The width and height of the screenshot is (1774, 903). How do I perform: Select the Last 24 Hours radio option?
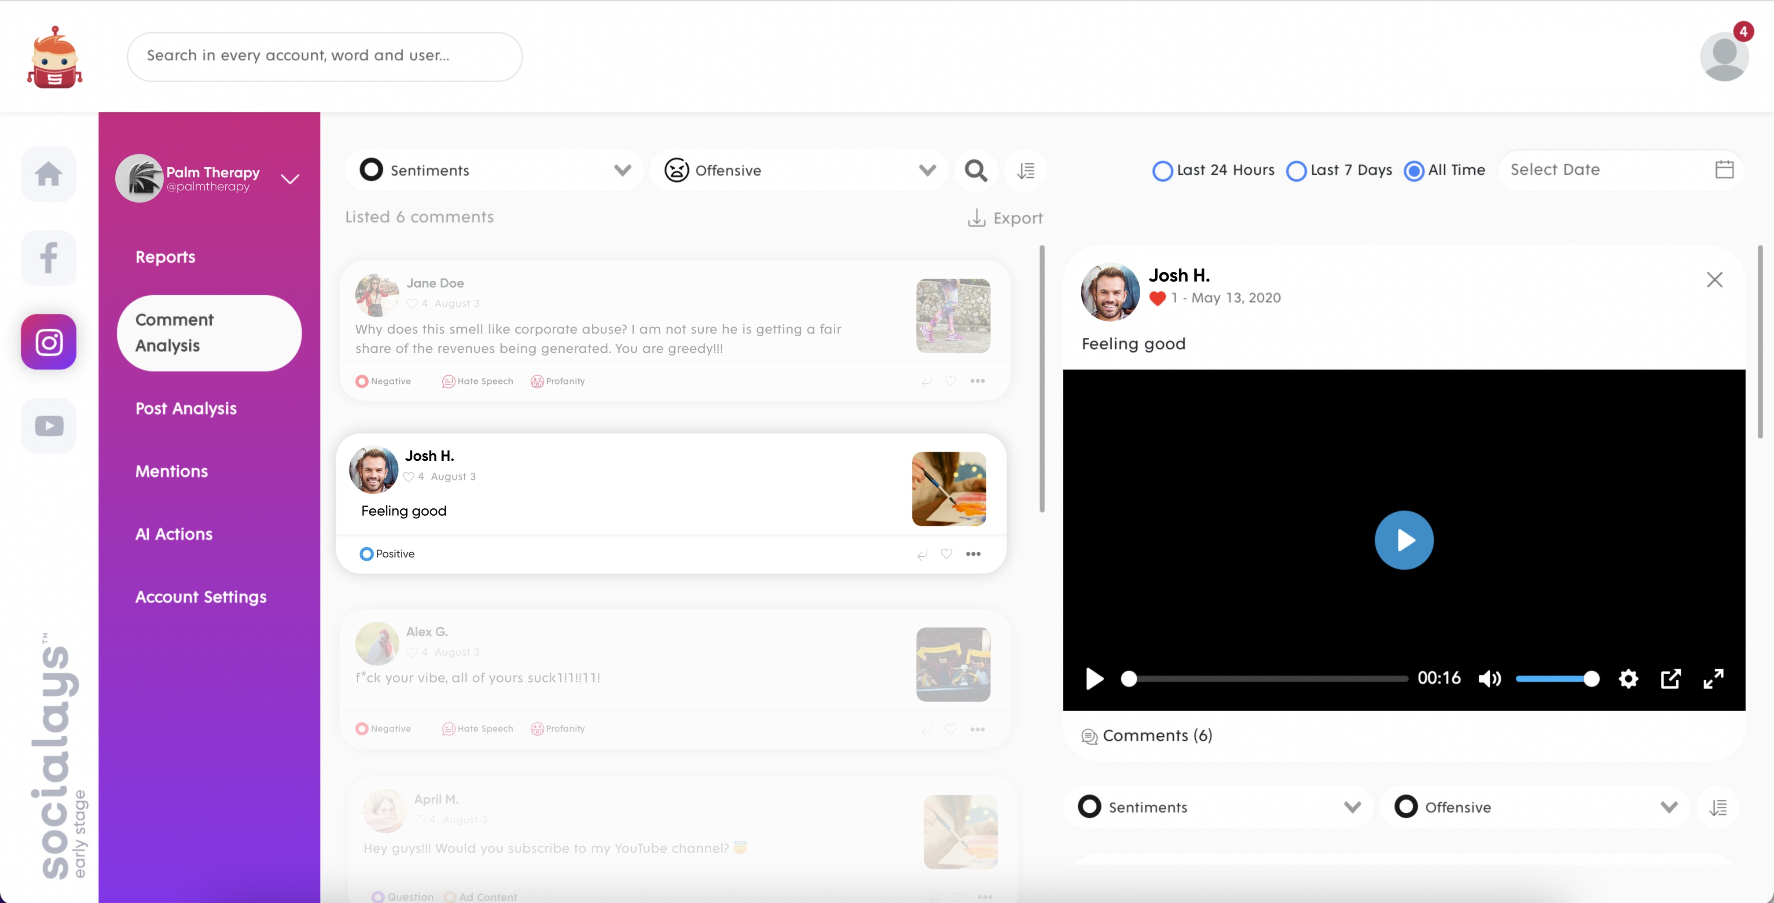pyautogui.click(x=1162, y=171)
